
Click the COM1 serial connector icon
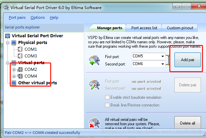20,49
